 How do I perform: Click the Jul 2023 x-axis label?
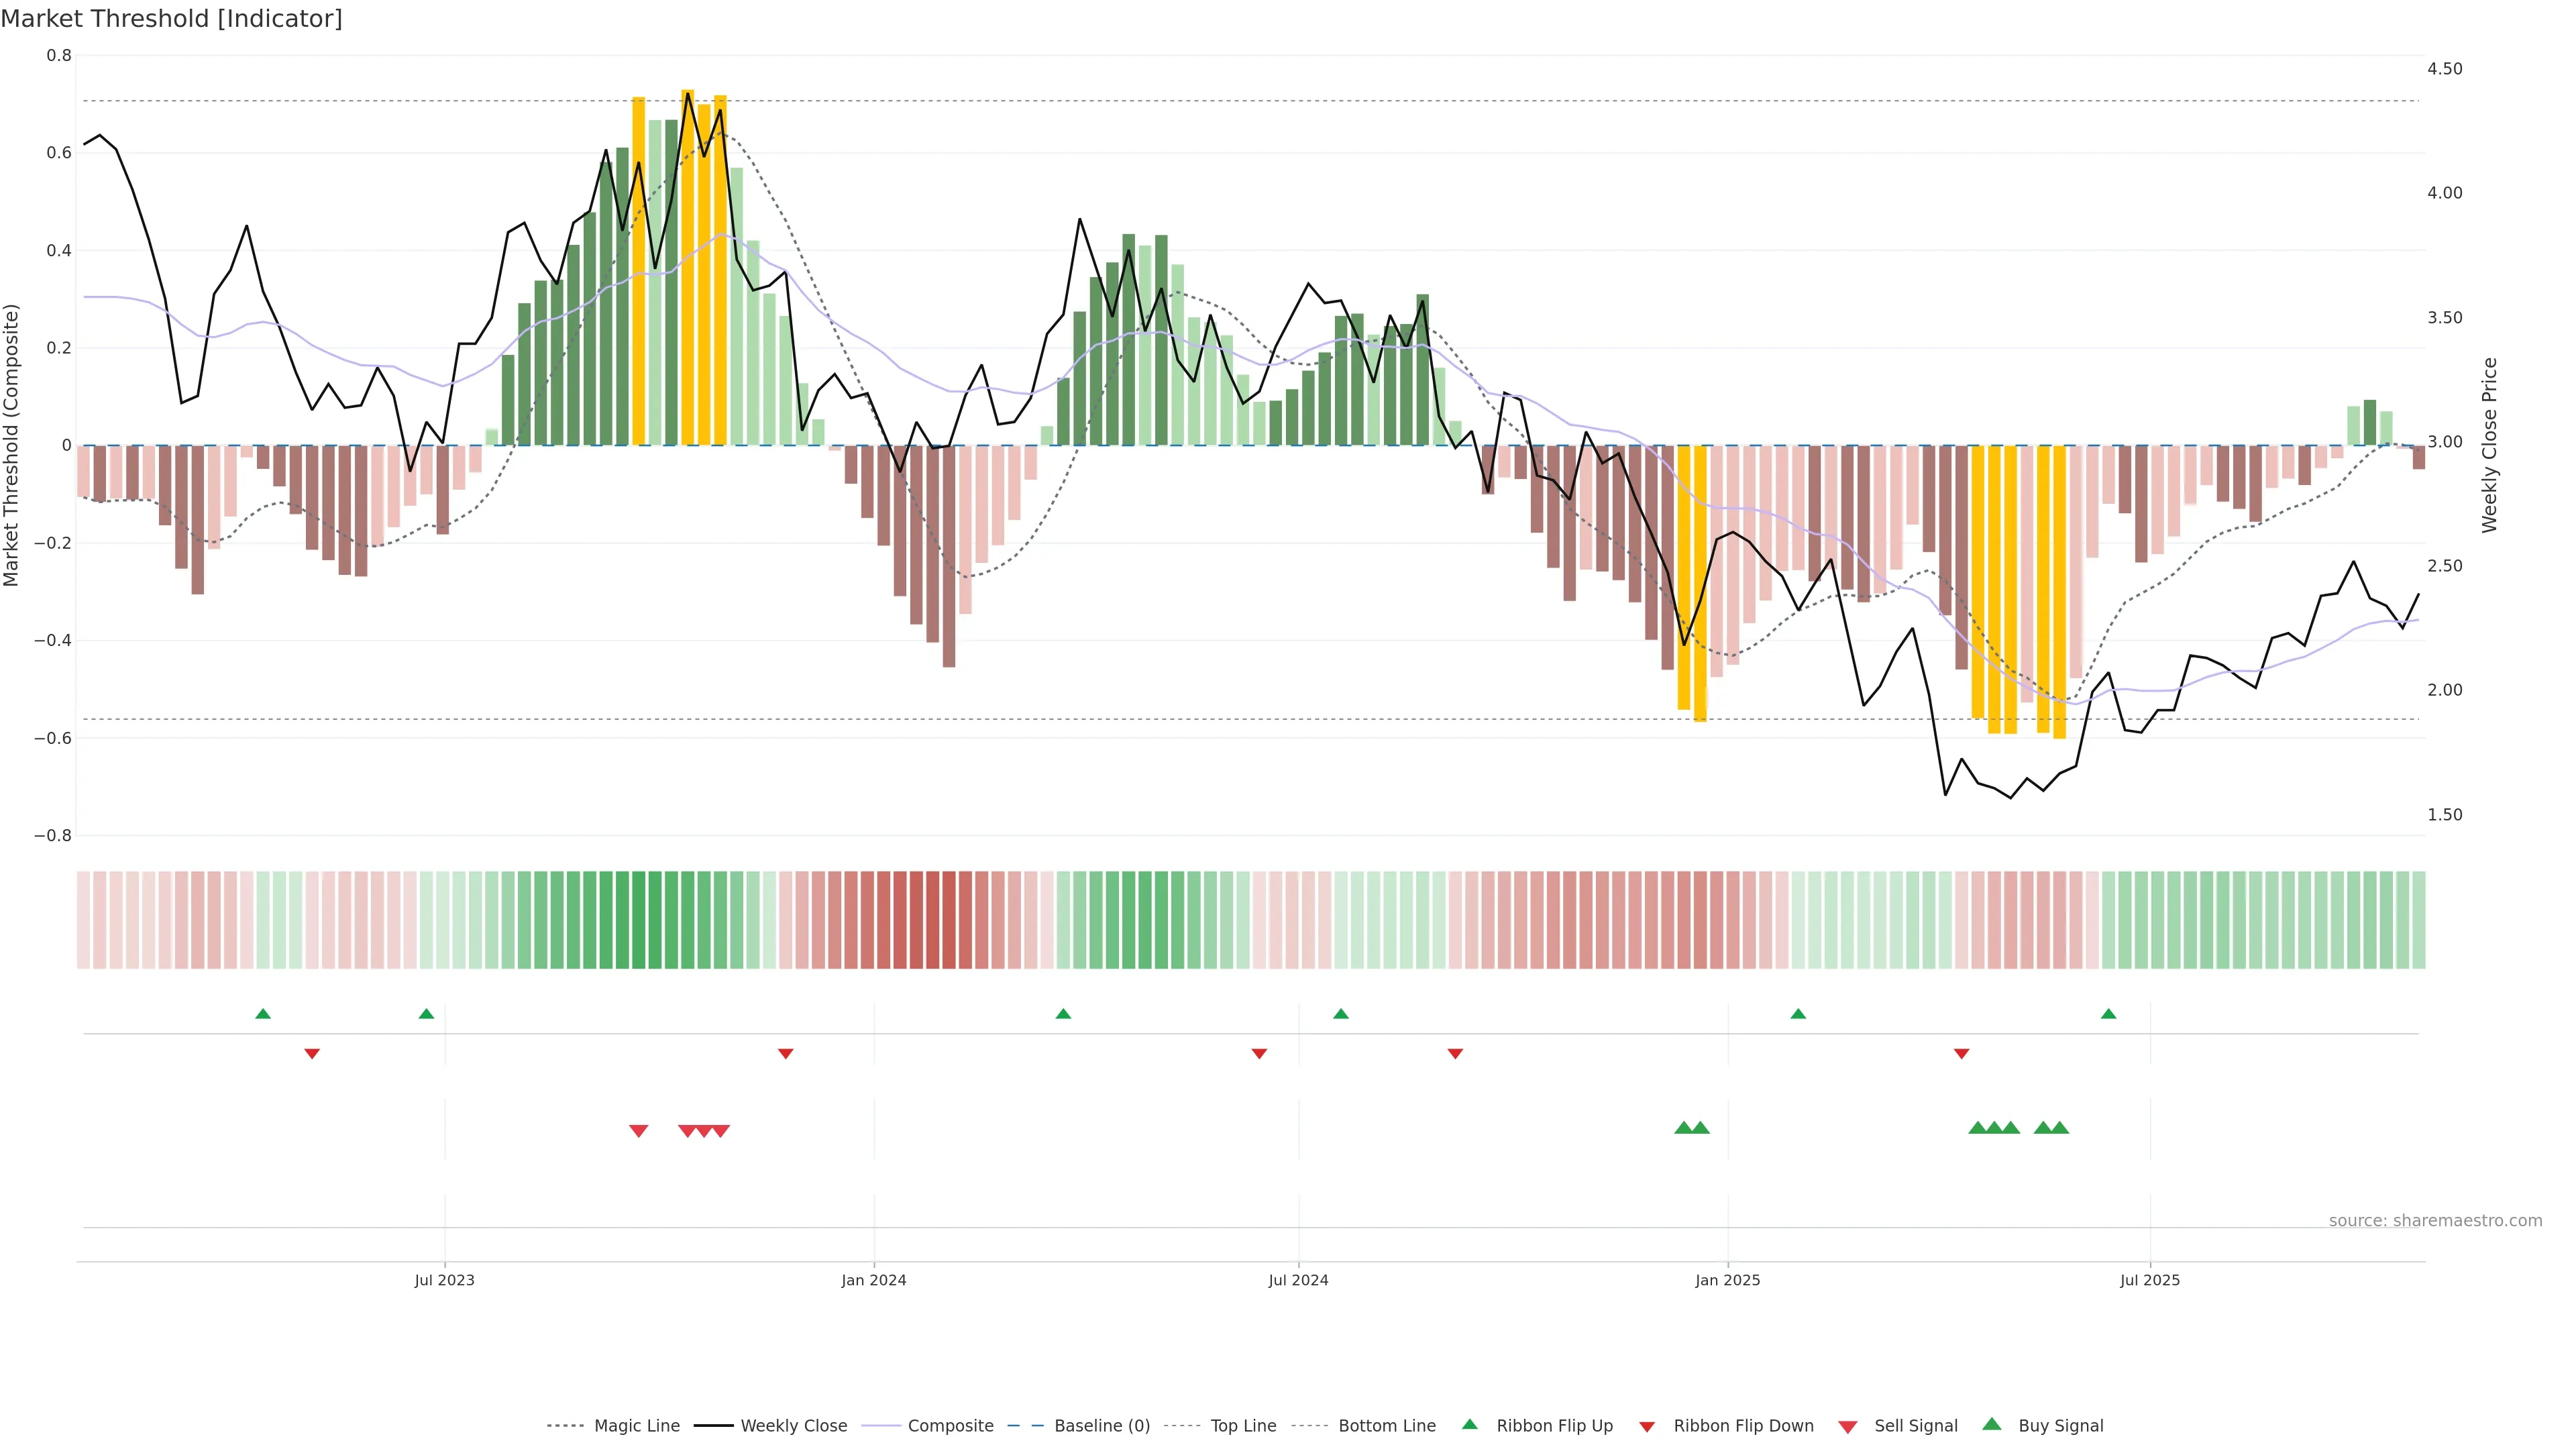pos(445,1280)
